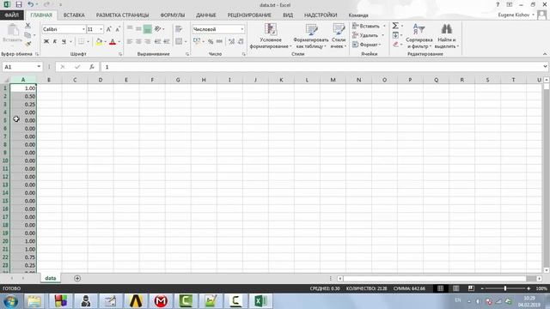Open the number format (Числовой) dropdown
This screenshot has width=550, height=309.
pyautogui.click(x=242, y=29)
